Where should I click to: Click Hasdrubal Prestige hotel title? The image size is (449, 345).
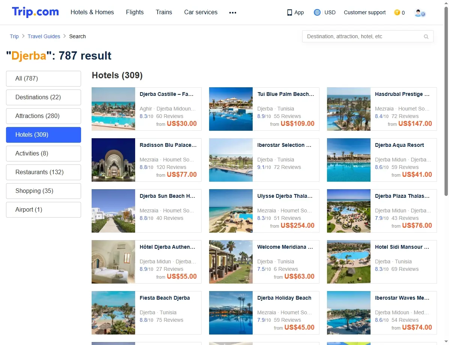pyautogui.click(x=402, y=94)
